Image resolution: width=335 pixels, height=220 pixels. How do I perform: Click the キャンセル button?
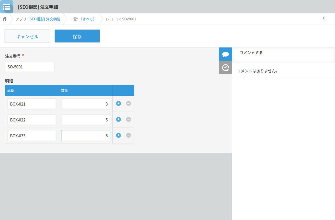[x=27, y=36]
